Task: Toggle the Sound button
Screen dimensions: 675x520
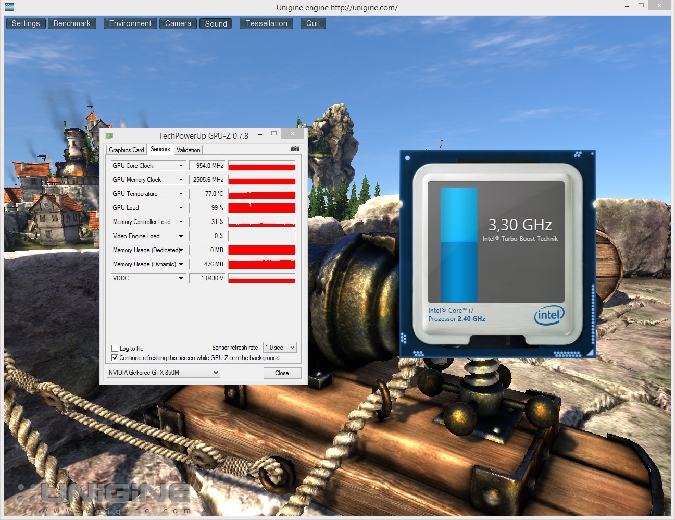Action: click(x=216, y=23)
